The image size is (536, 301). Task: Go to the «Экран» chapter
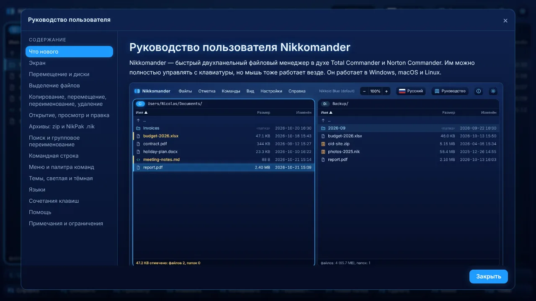tap(69, 63)
